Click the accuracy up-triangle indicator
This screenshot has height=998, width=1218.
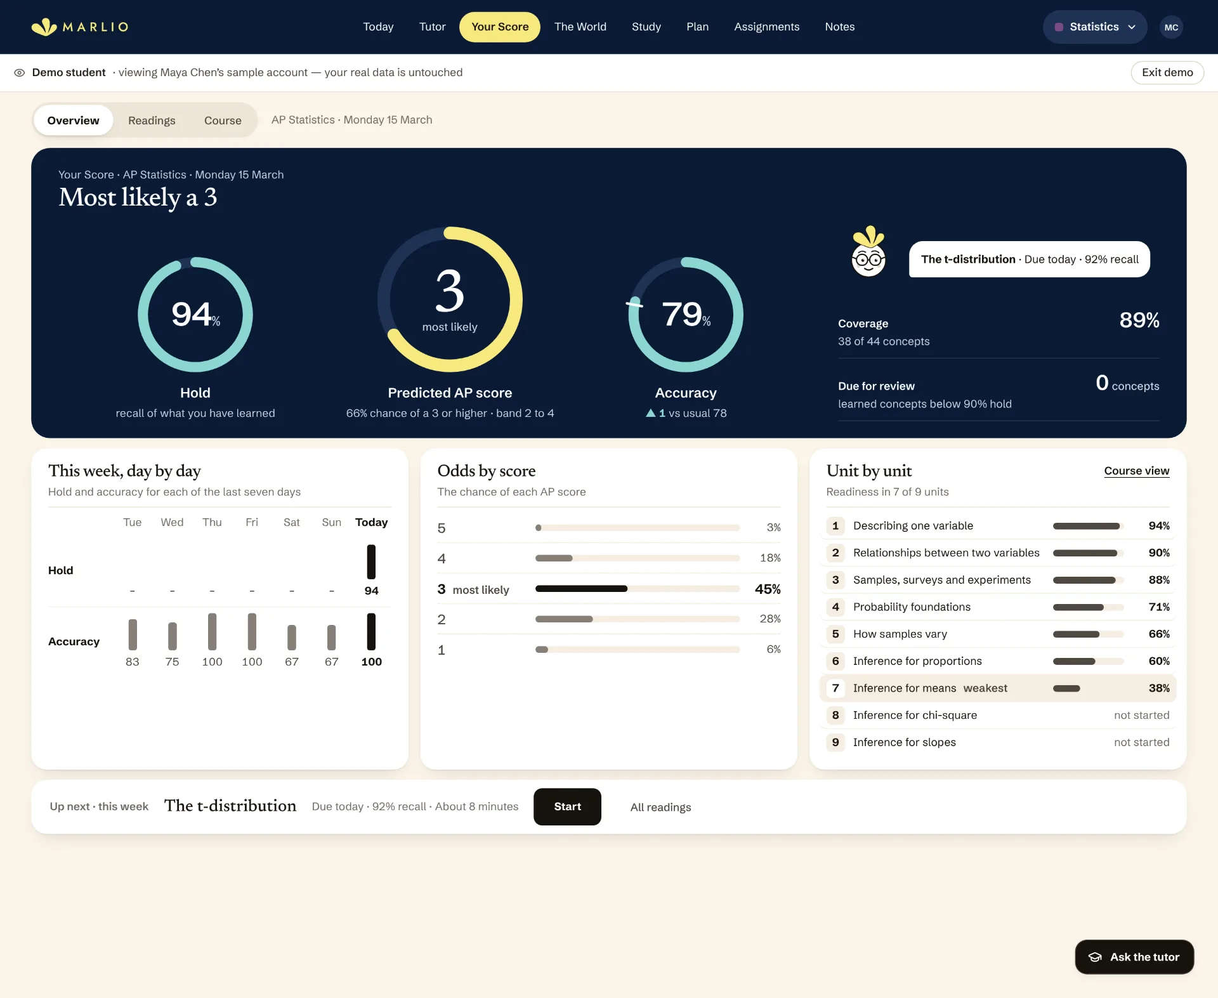point(650,413)
